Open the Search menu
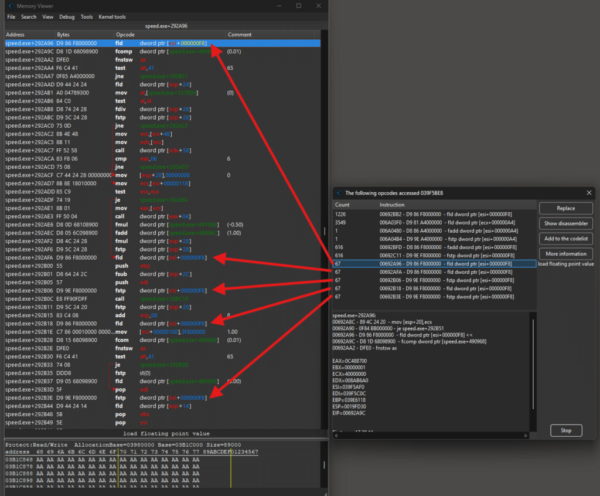Image resolution: width=600 pixels, height=496 pixels. (29, 17)
